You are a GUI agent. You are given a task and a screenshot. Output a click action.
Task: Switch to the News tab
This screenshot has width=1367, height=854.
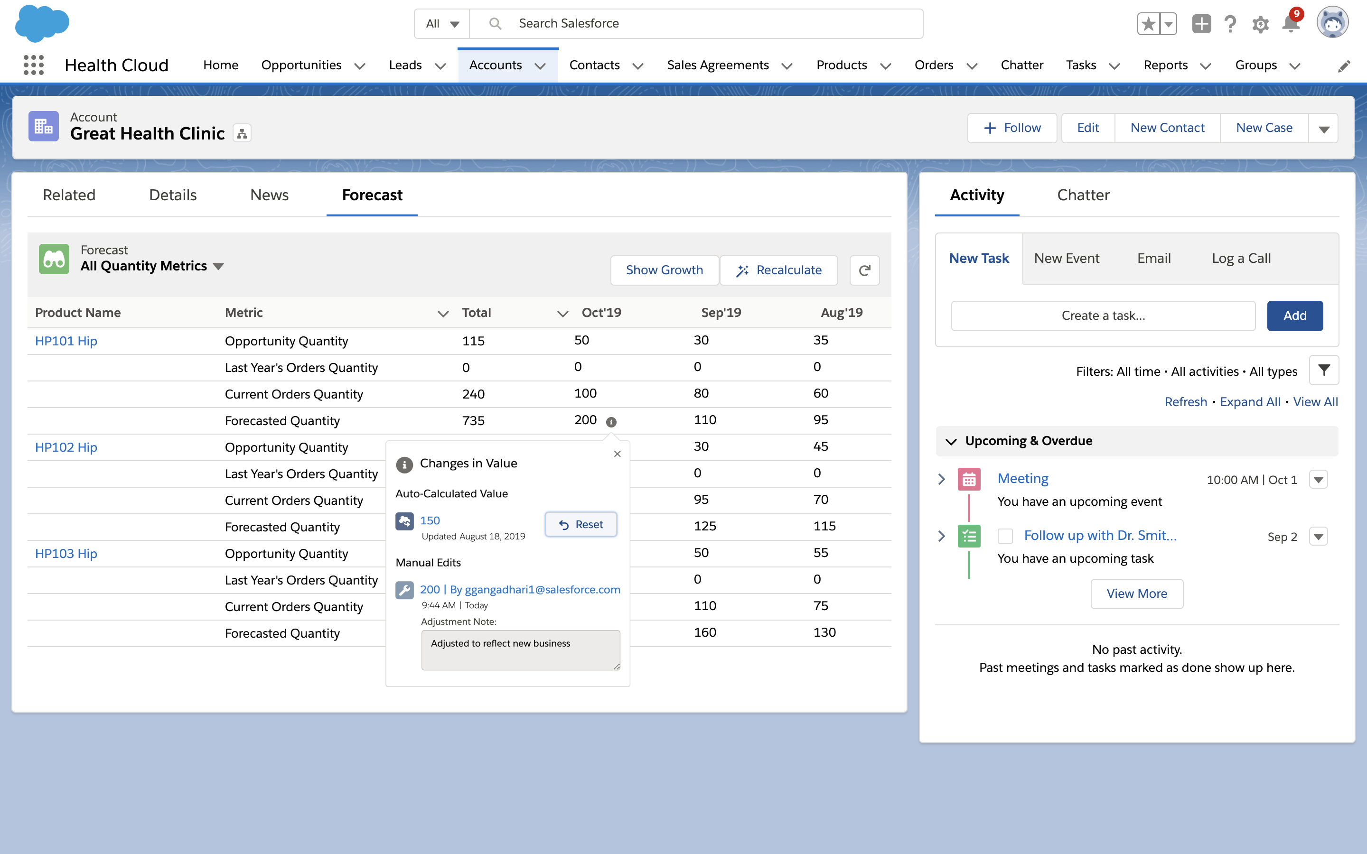click(x=270, y=195)
